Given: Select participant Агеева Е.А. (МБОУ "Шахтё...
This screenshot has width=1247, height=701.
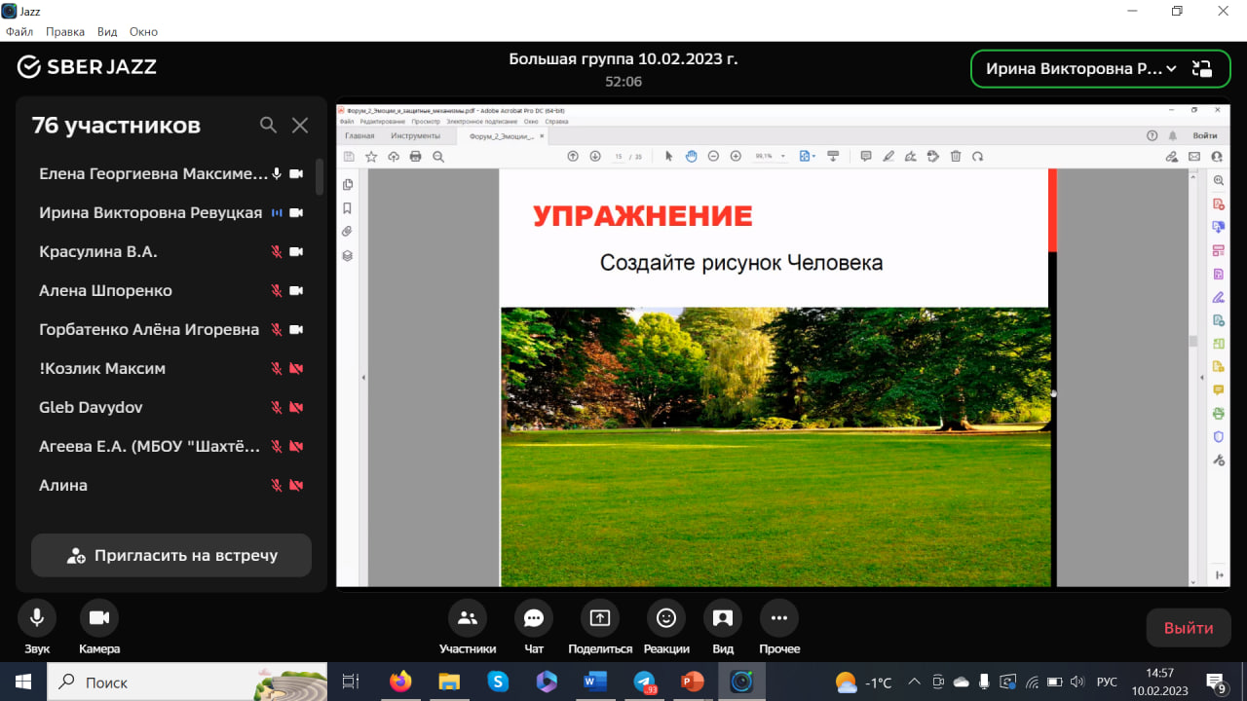Looking at the screenshot, I should (x=150, y=446).
